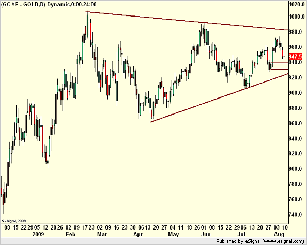Click the mid-April low candle near 865
This screenshot has height=245, width=307.
152,115
